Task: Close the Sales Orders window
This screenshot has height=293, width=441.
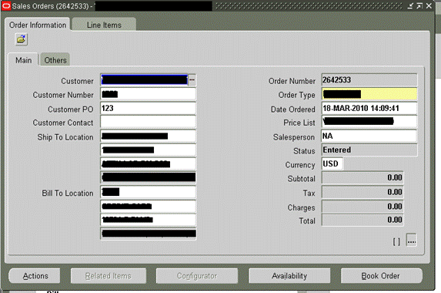Action: pos(429,5)
